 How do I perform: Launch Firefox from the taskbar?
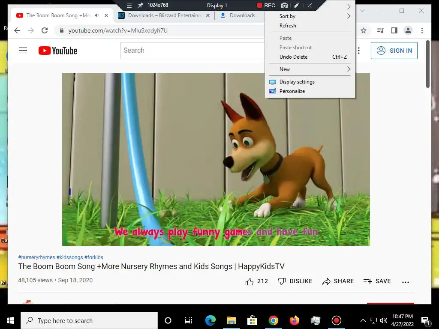[x=294, y=320]
